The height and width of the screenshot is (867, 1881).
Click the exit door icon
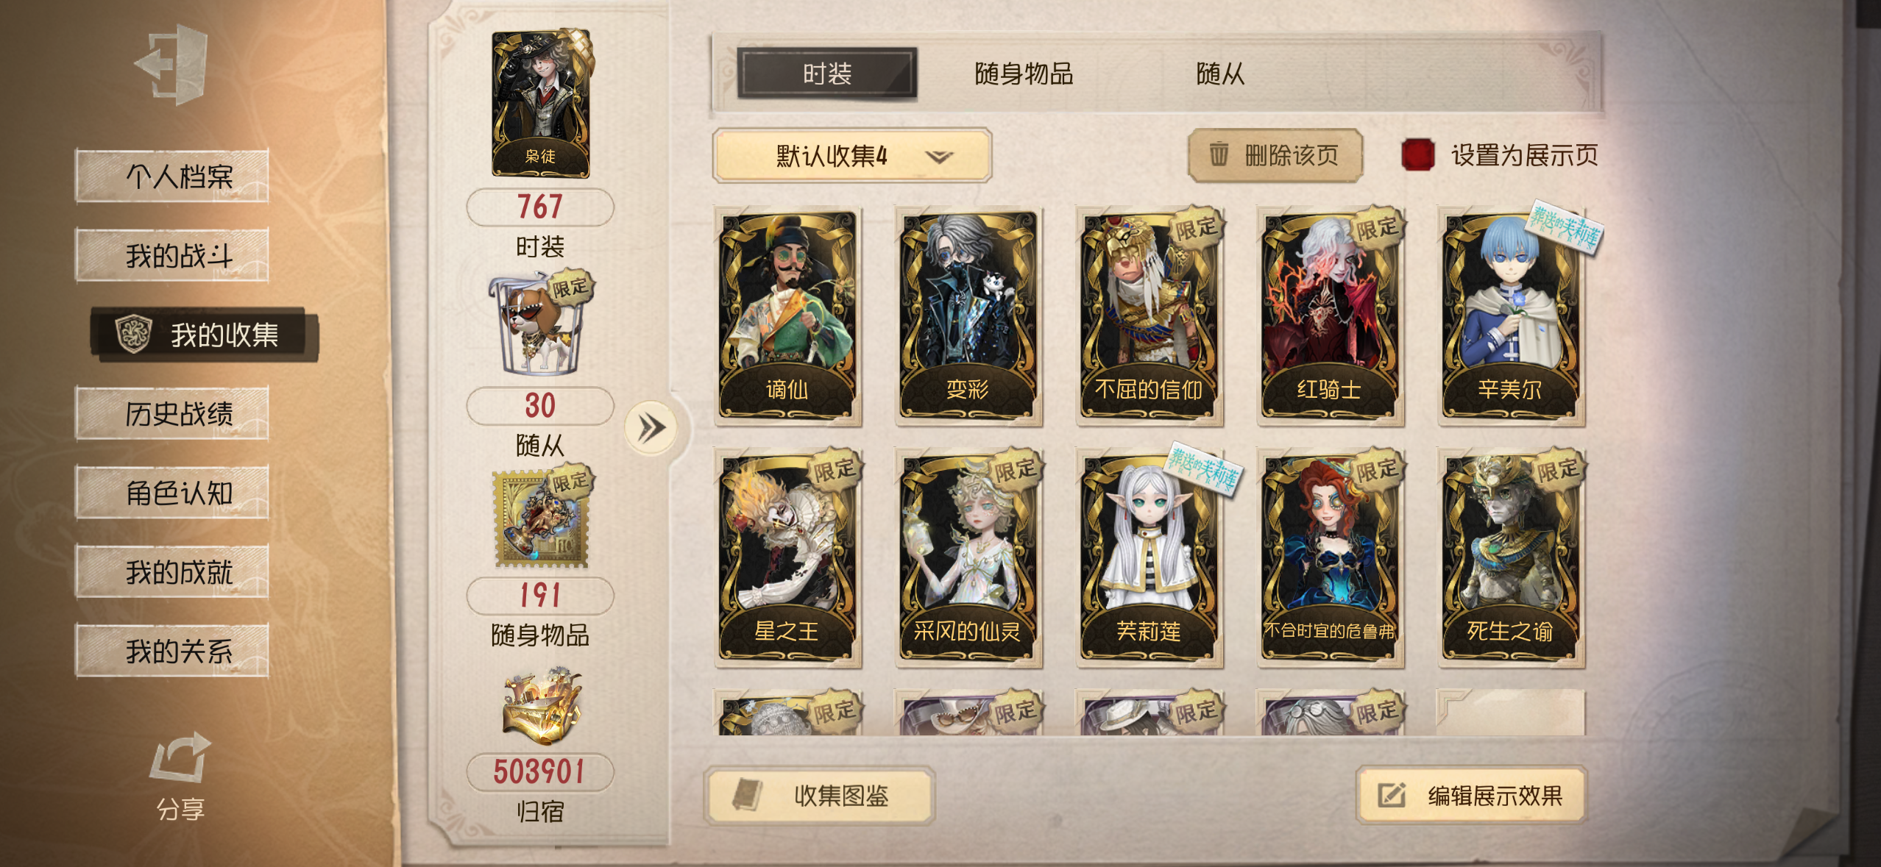(174, 65)
